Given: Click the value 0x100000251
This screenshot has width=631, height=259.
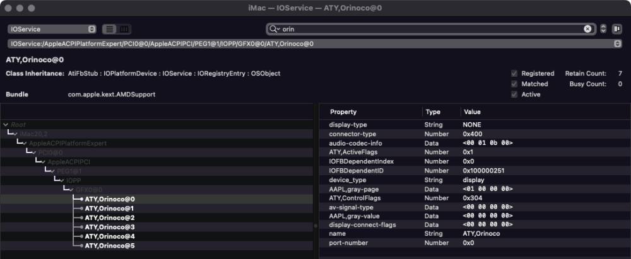Looking at the screenshot, I should click(484, 171).
